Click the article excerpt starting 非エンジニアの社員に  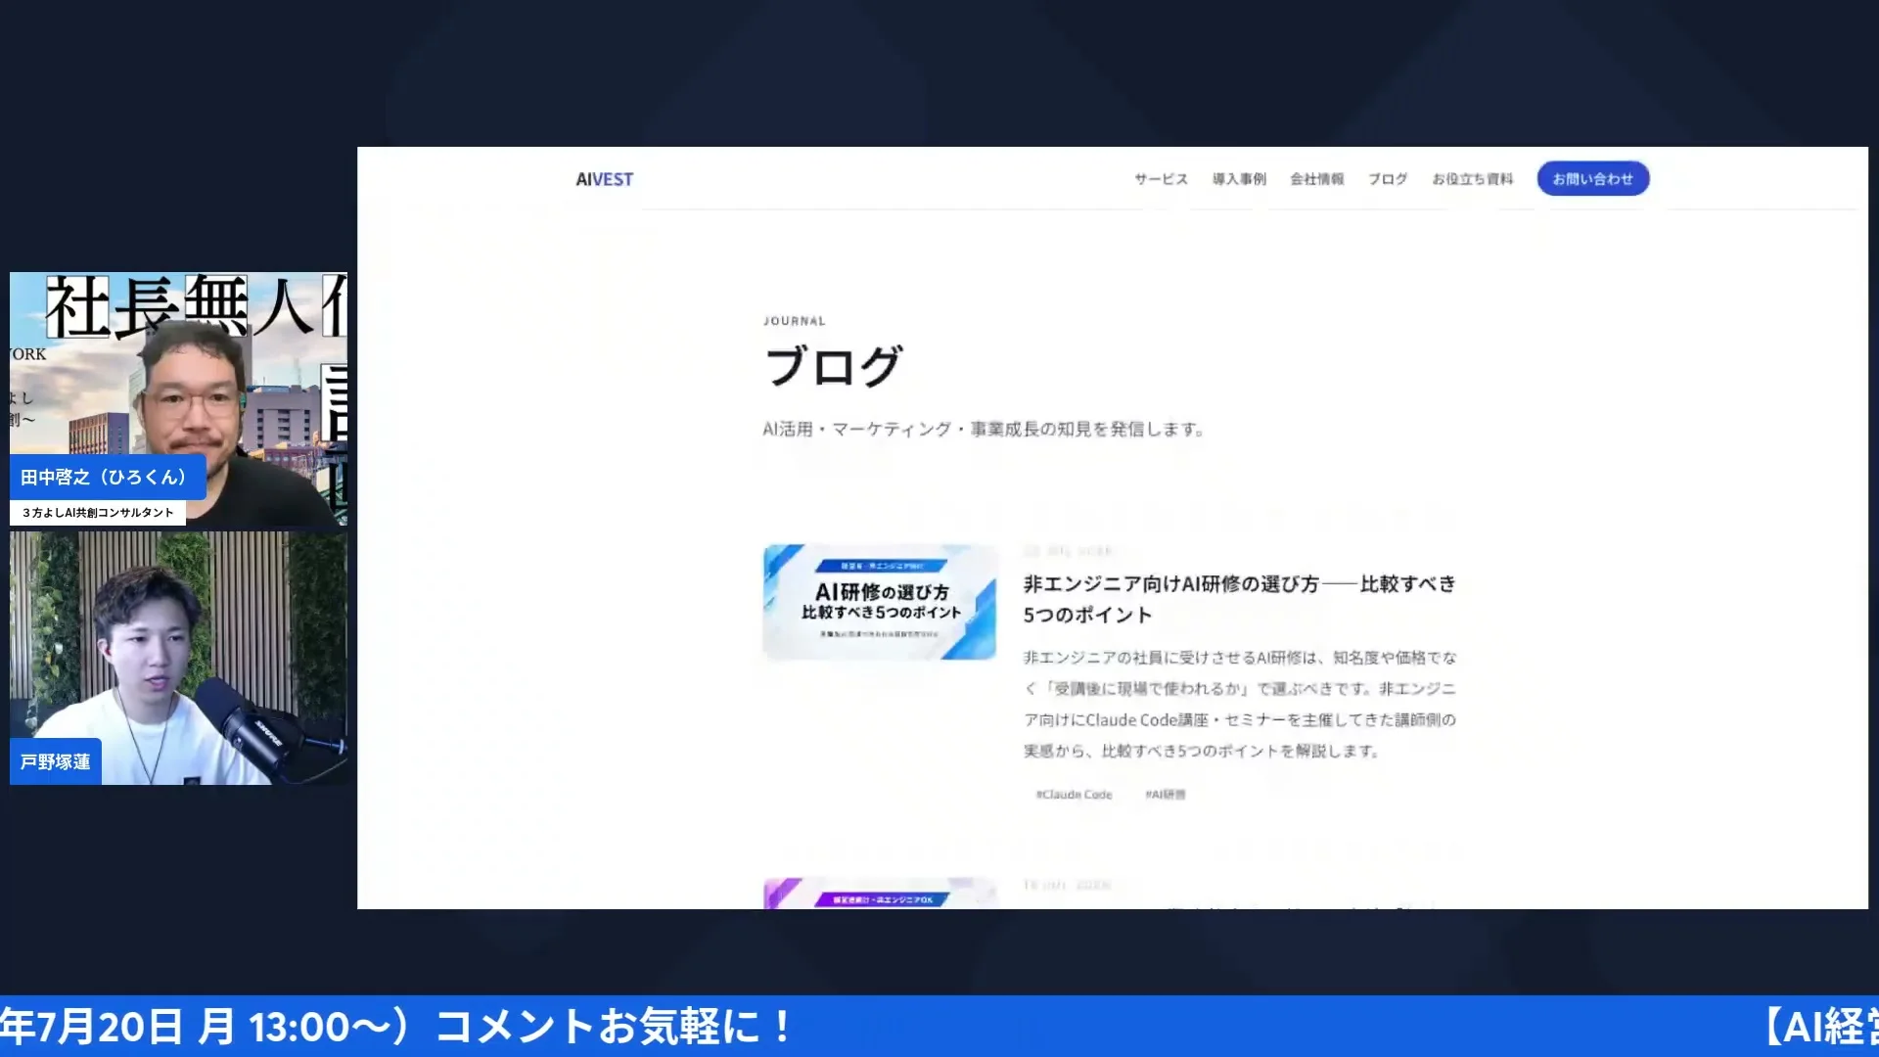pyautogui.click(x=1240, y=705)
